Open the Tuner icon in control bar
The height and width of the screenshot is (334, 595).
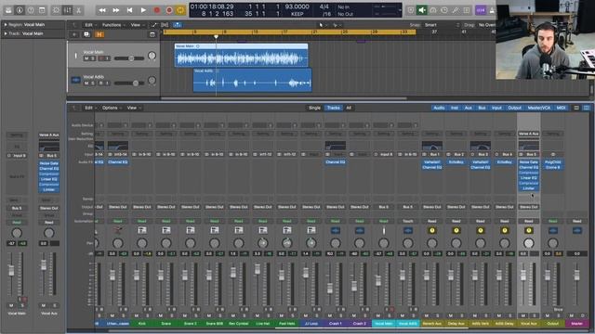coord(456,10)
